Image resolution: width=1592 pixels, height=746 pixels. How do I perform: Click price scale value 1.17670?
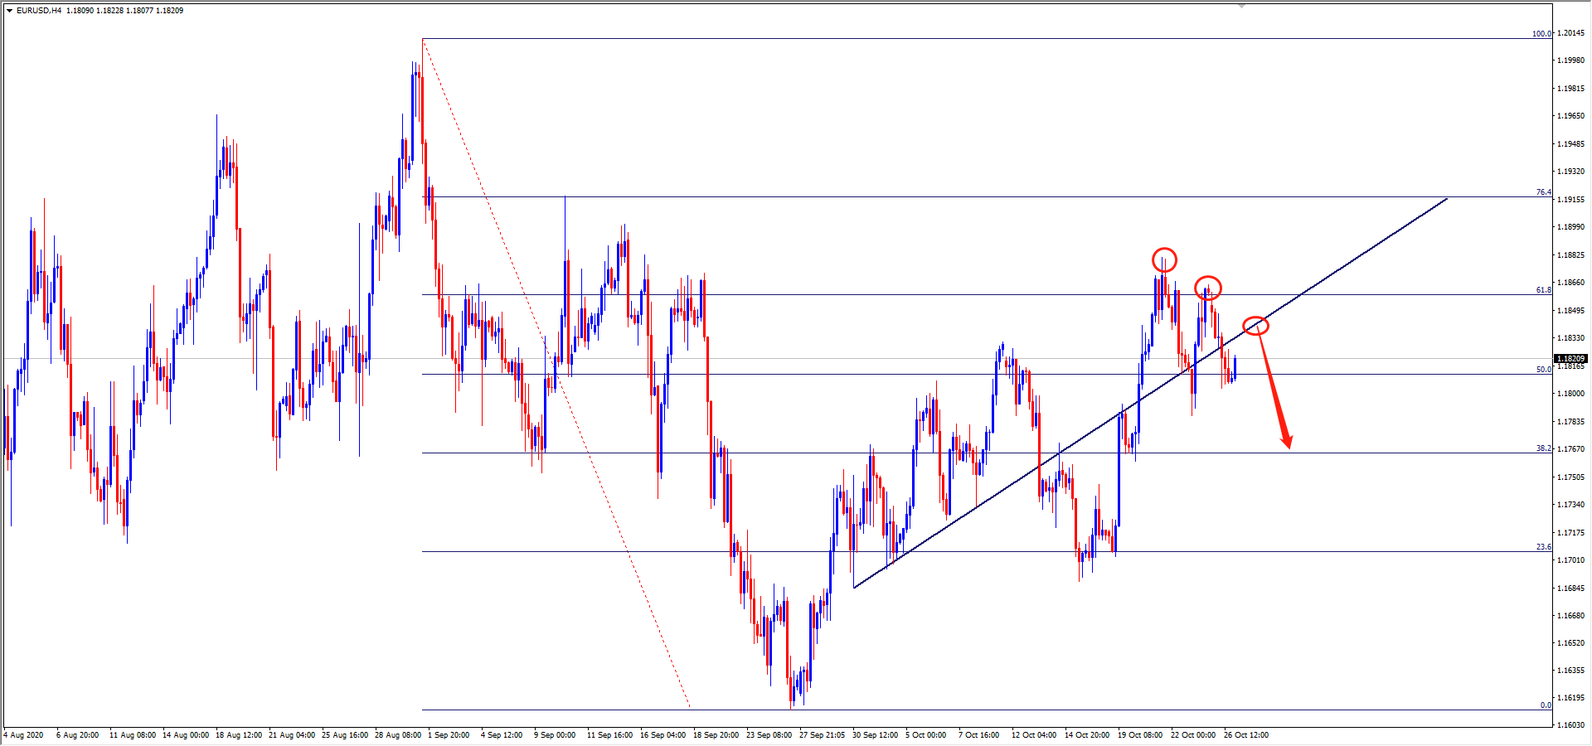coord(1571,449)
